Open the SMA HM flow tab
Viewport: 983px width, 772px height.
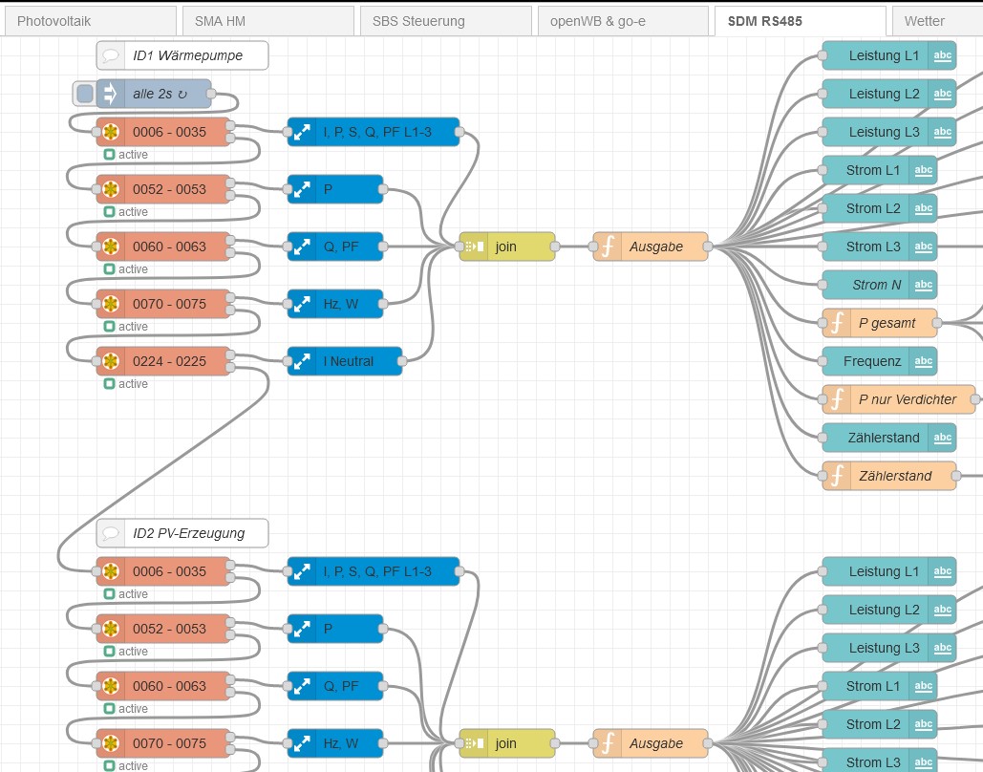[268, 21]
